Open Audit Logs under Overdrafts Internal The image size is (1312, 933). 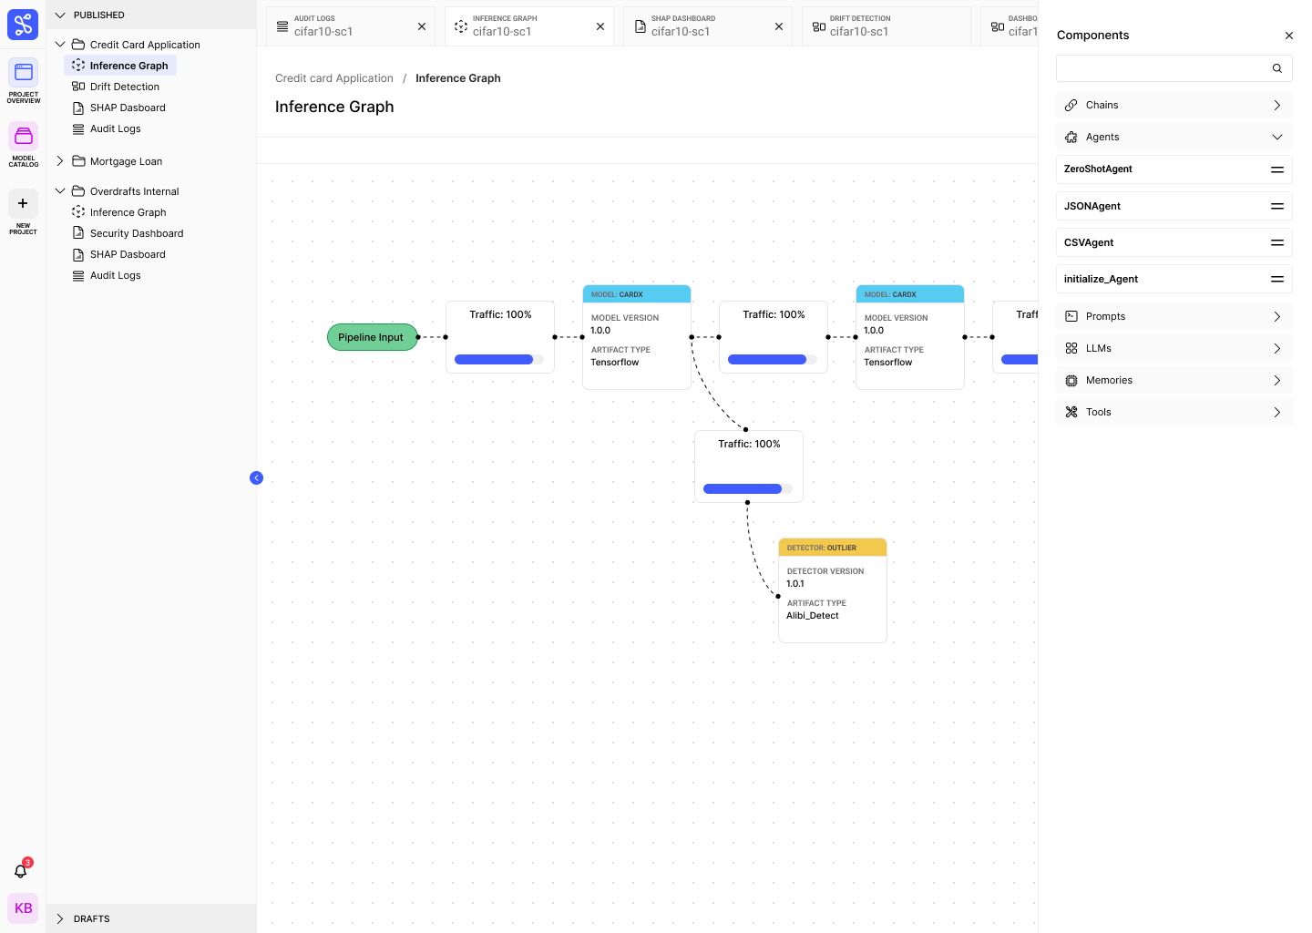tap(107, 275)
